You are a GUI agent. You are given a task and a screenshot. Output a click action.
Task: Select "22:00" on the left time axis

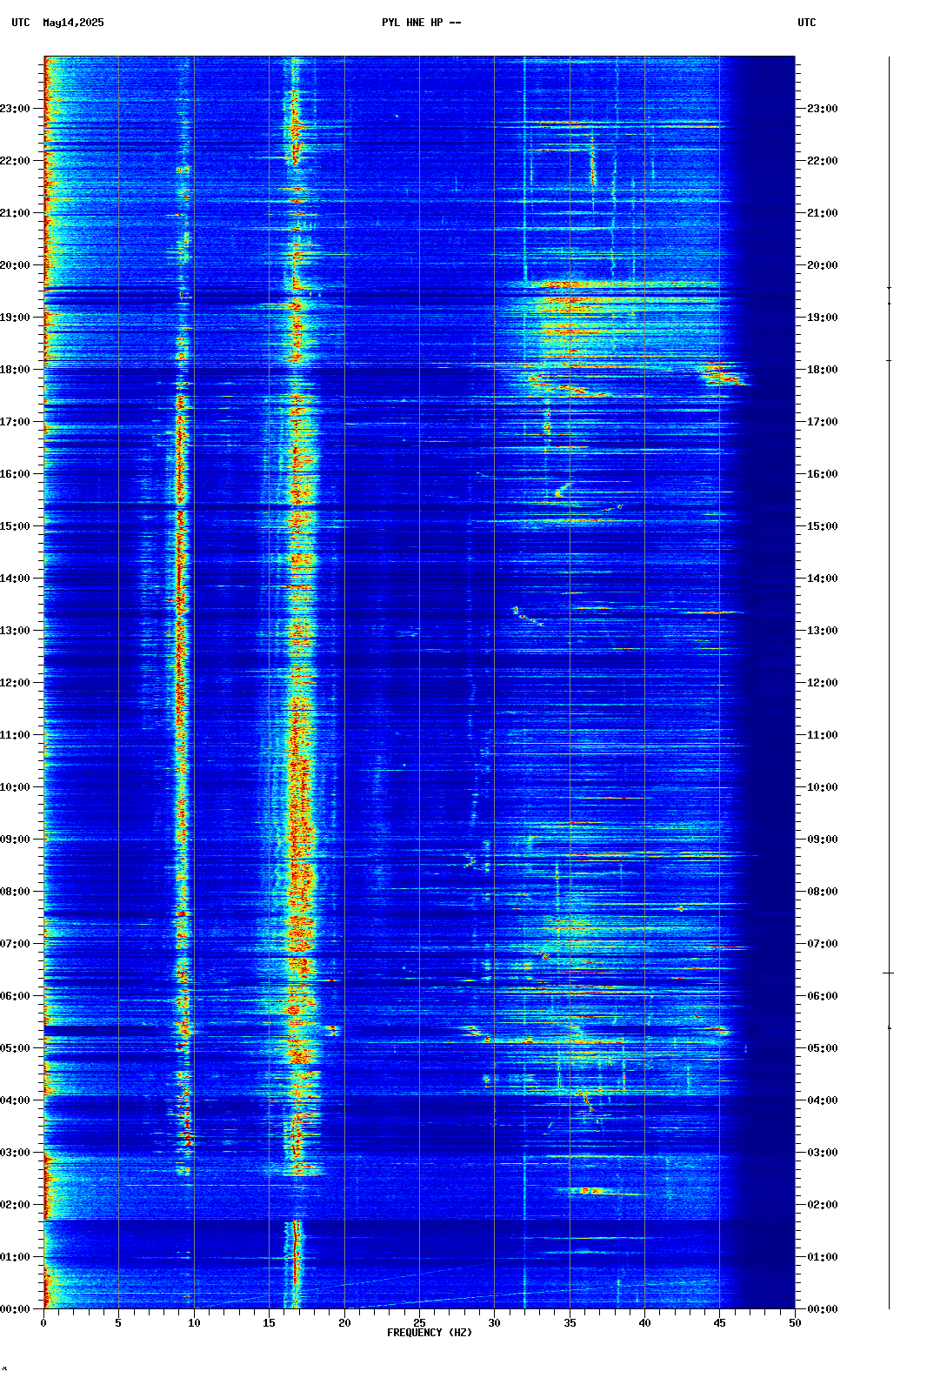[15, 161]
